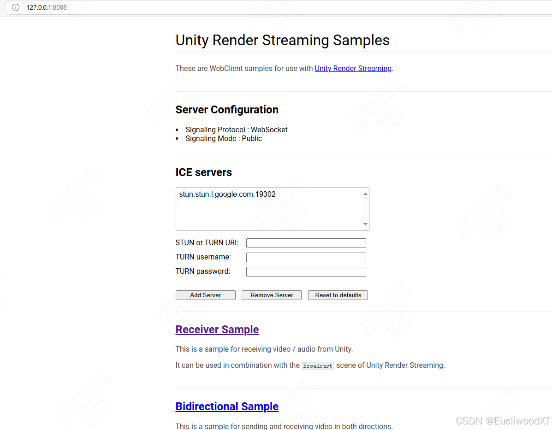Click the Server Configuration heading
The image size is (552, 430).
[x=227, y=110]
